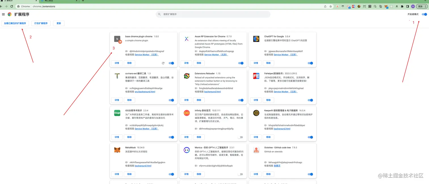The height and width of the screenshot is (184, 429).
Task: Open the puzzle-piece Extensions menu icon
Action: 402,6
